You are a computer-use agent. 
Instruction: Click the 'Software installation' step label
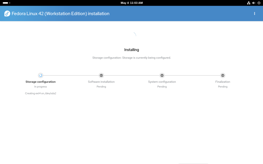101,82
